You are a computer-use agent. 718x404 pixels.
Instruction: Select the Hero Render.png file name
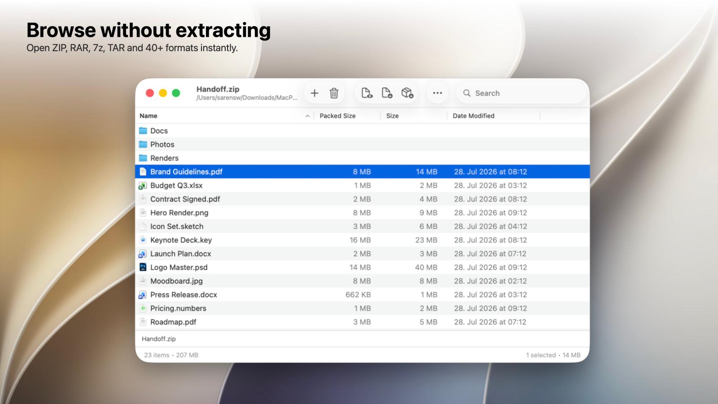click(179, 213)
